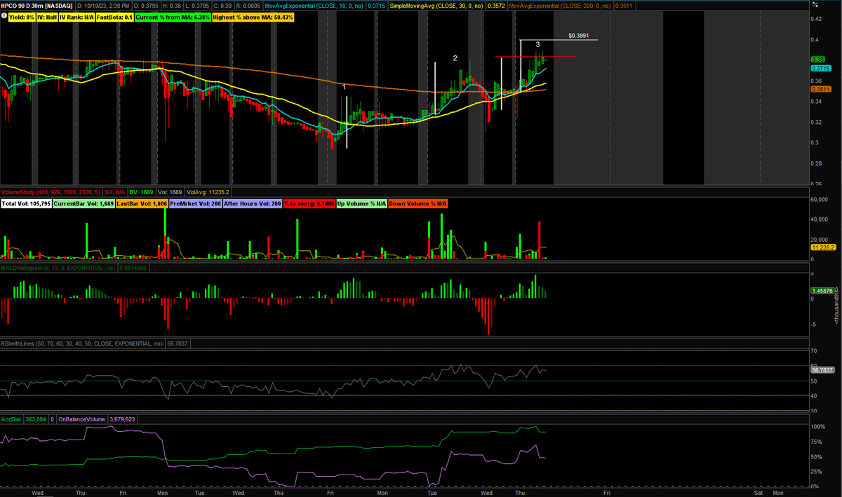
Task: Click the PreMrket Vol: 200 label
Action: pyautogui.click(x=194, y=203)
